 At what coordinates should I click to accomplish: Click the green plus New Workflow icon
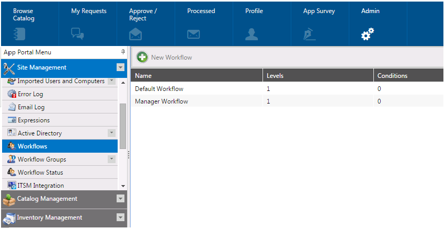[142, 57]
